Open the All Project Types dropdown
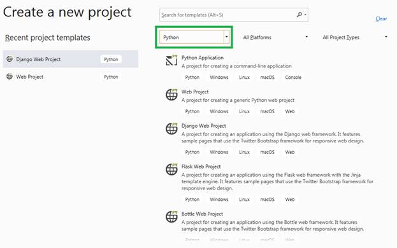The image size is (397, 248). point(354,38)
